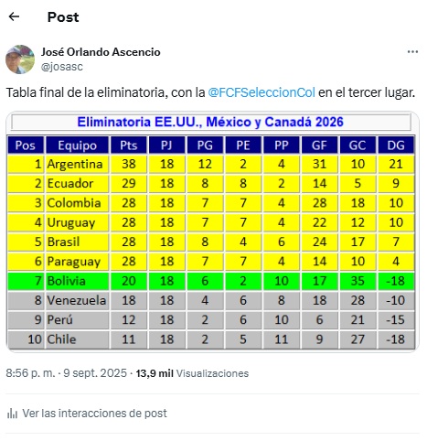Open the José Orlando Ascencio display name
The width and height of the screenshot is (427, 441).
101,52
